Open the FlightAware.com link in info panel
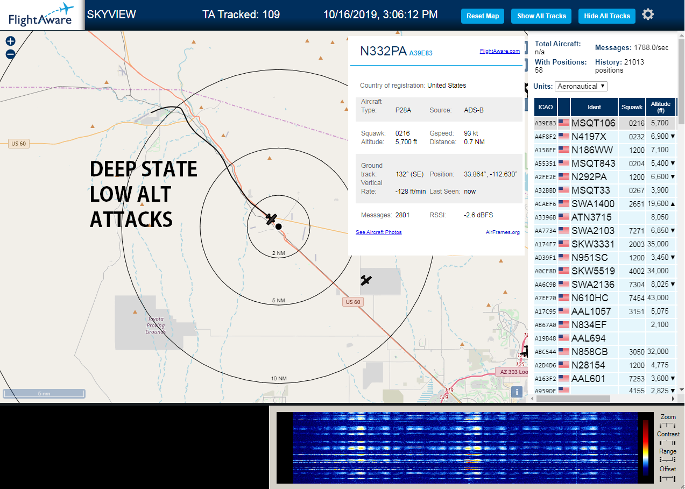The image size is (685, 489). 499,51
